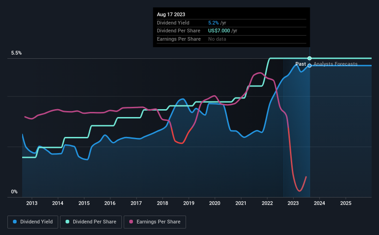Click the pink Earnings Per Share legend dot
The image size is (379, 235).
click(x=131, y=222)
